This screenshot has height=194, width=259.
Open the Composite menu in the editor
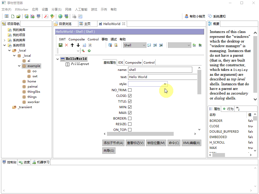coord(77,39)
